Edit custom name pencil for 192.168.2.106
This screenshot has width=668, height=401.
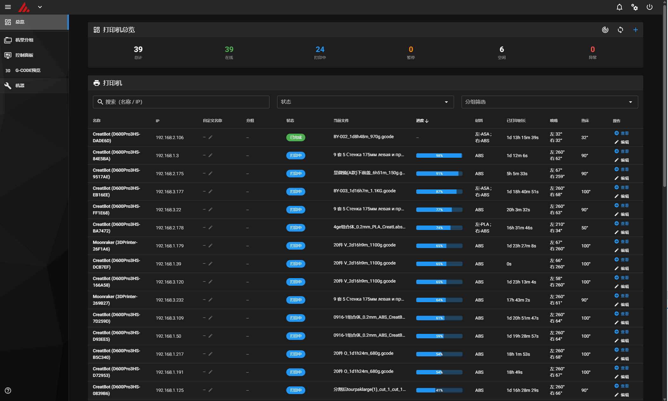pyautogui.click(x=211, y=137)
